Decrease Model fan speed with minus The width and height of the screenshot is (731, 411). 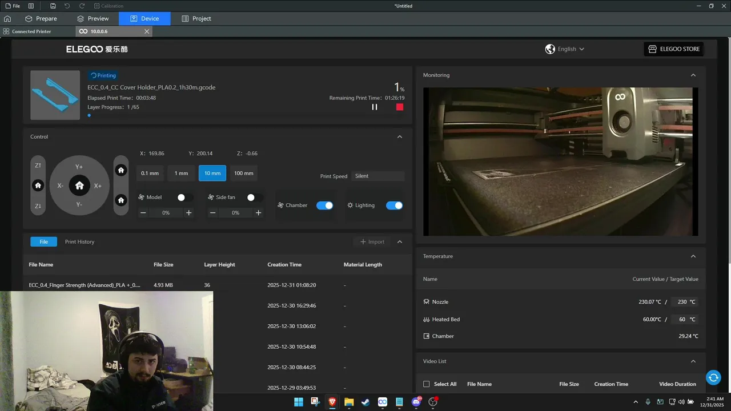(143, 213)
